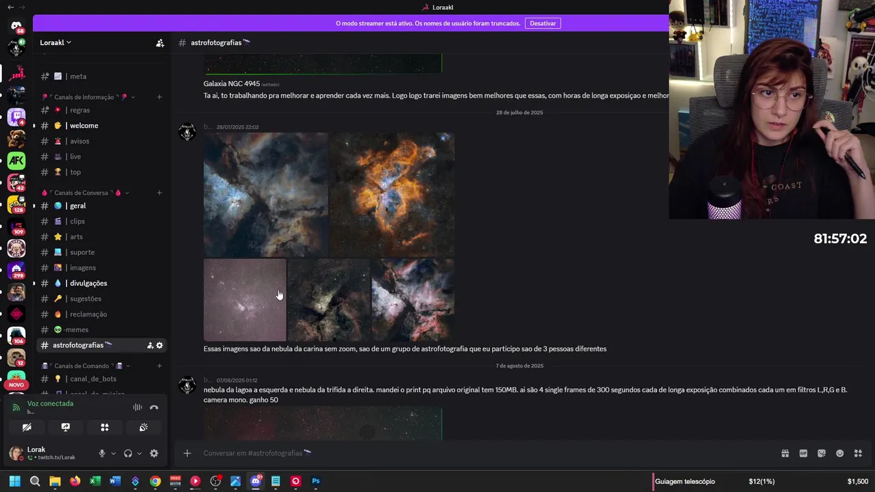Add channel to Canais de Comando
875x492 pixels.
pyautogui.click(x=159, y=366)
